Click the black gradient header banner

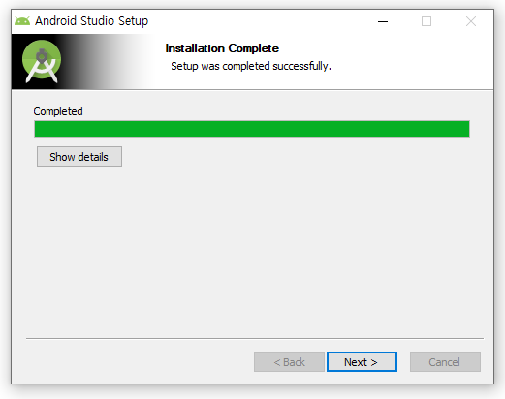pos(80,62)
